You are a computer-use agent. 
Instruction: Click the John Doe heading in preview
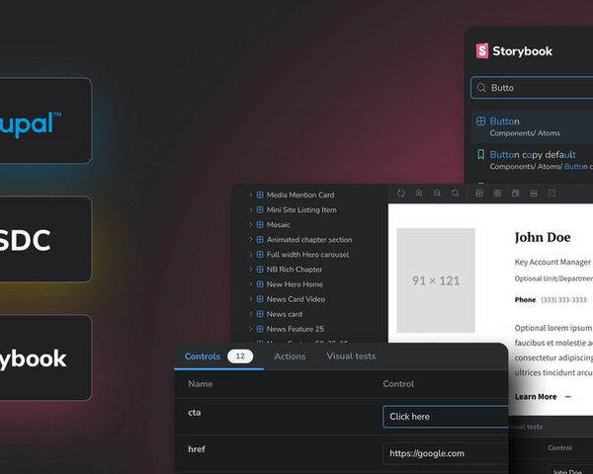point(543,237)
